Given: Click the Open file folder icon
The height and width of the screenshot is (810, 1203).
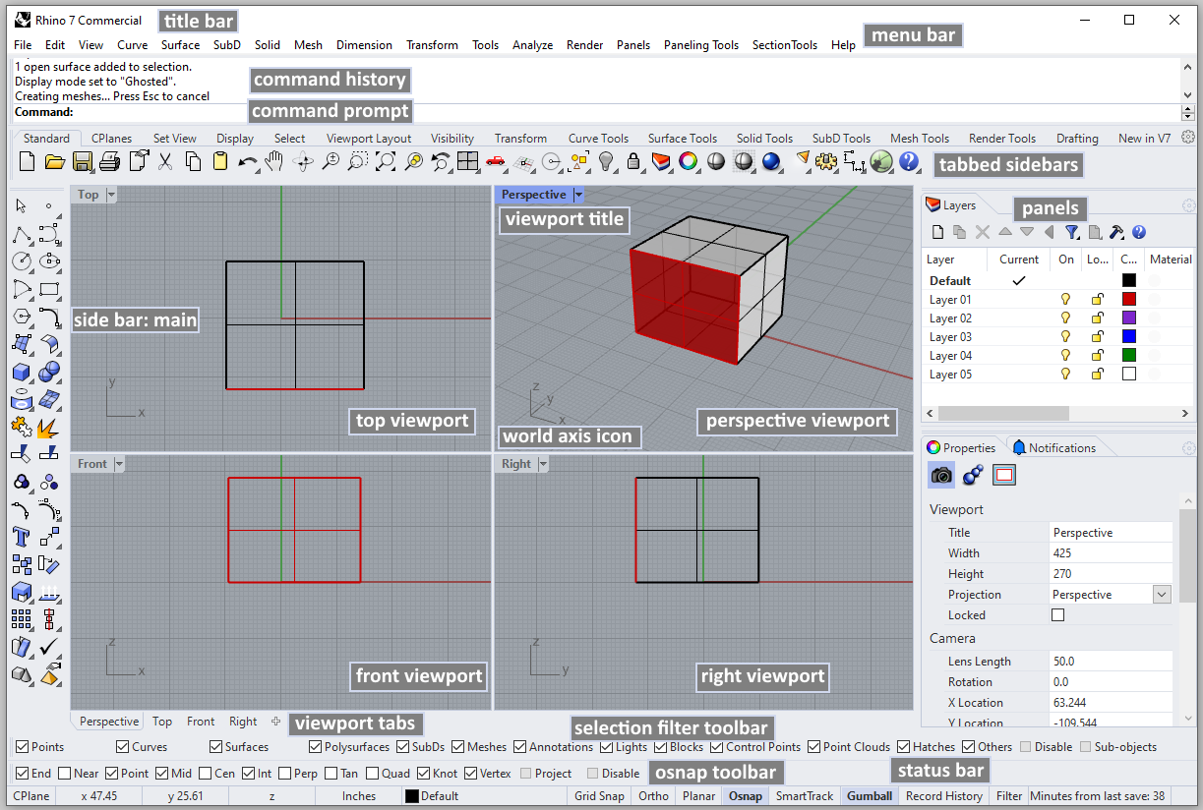Looking at the screenshot, I should [55, 161].
